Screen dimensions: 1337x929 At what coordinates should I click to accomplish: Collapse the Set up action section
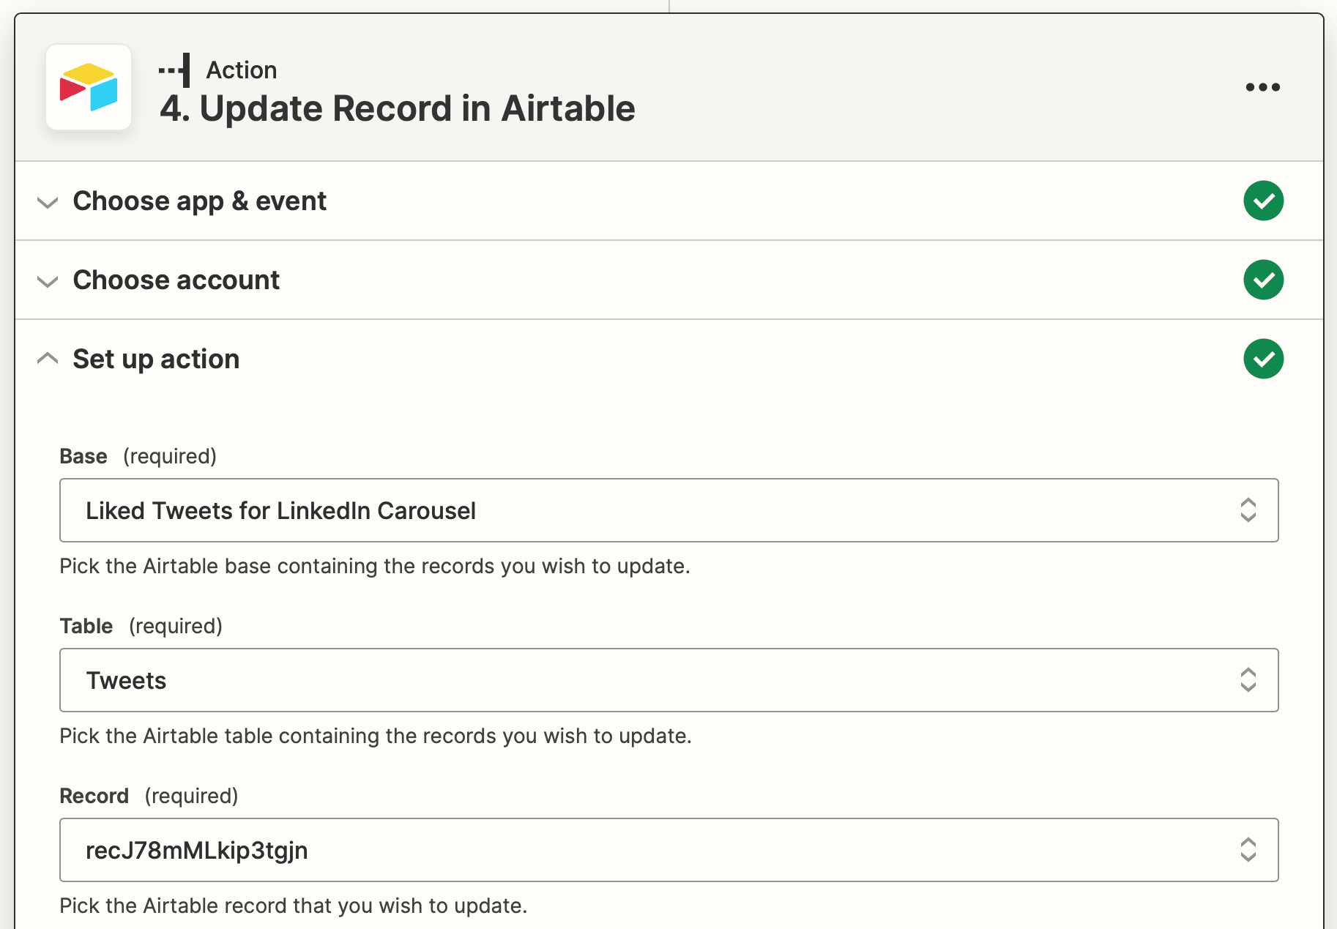[47, 358]
